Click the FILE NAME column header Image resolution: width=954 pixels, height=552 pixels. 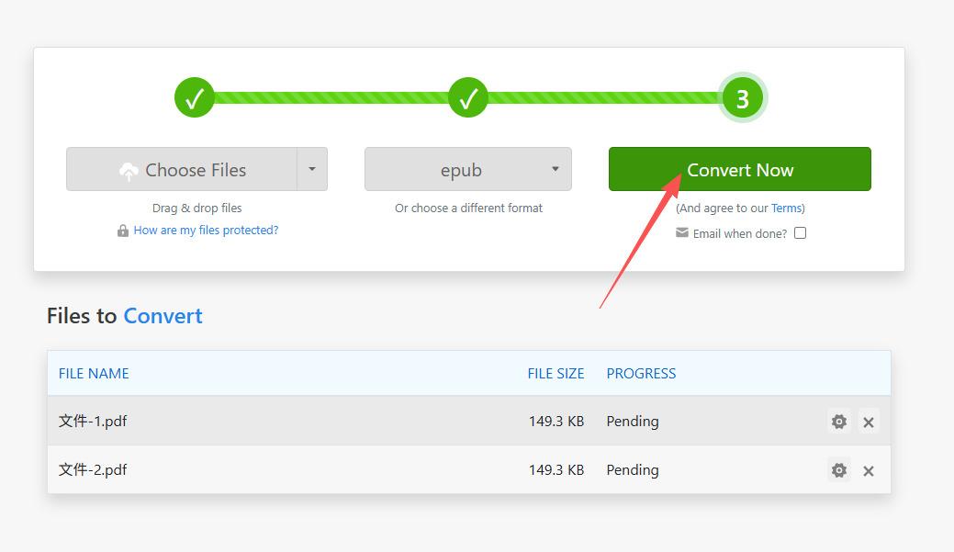94,373
